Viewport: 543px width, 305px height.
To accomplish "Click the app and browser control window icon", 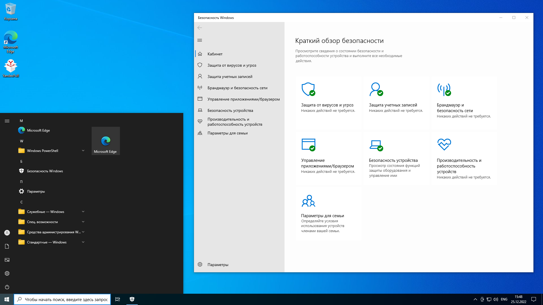I will [x=308, y=145].
